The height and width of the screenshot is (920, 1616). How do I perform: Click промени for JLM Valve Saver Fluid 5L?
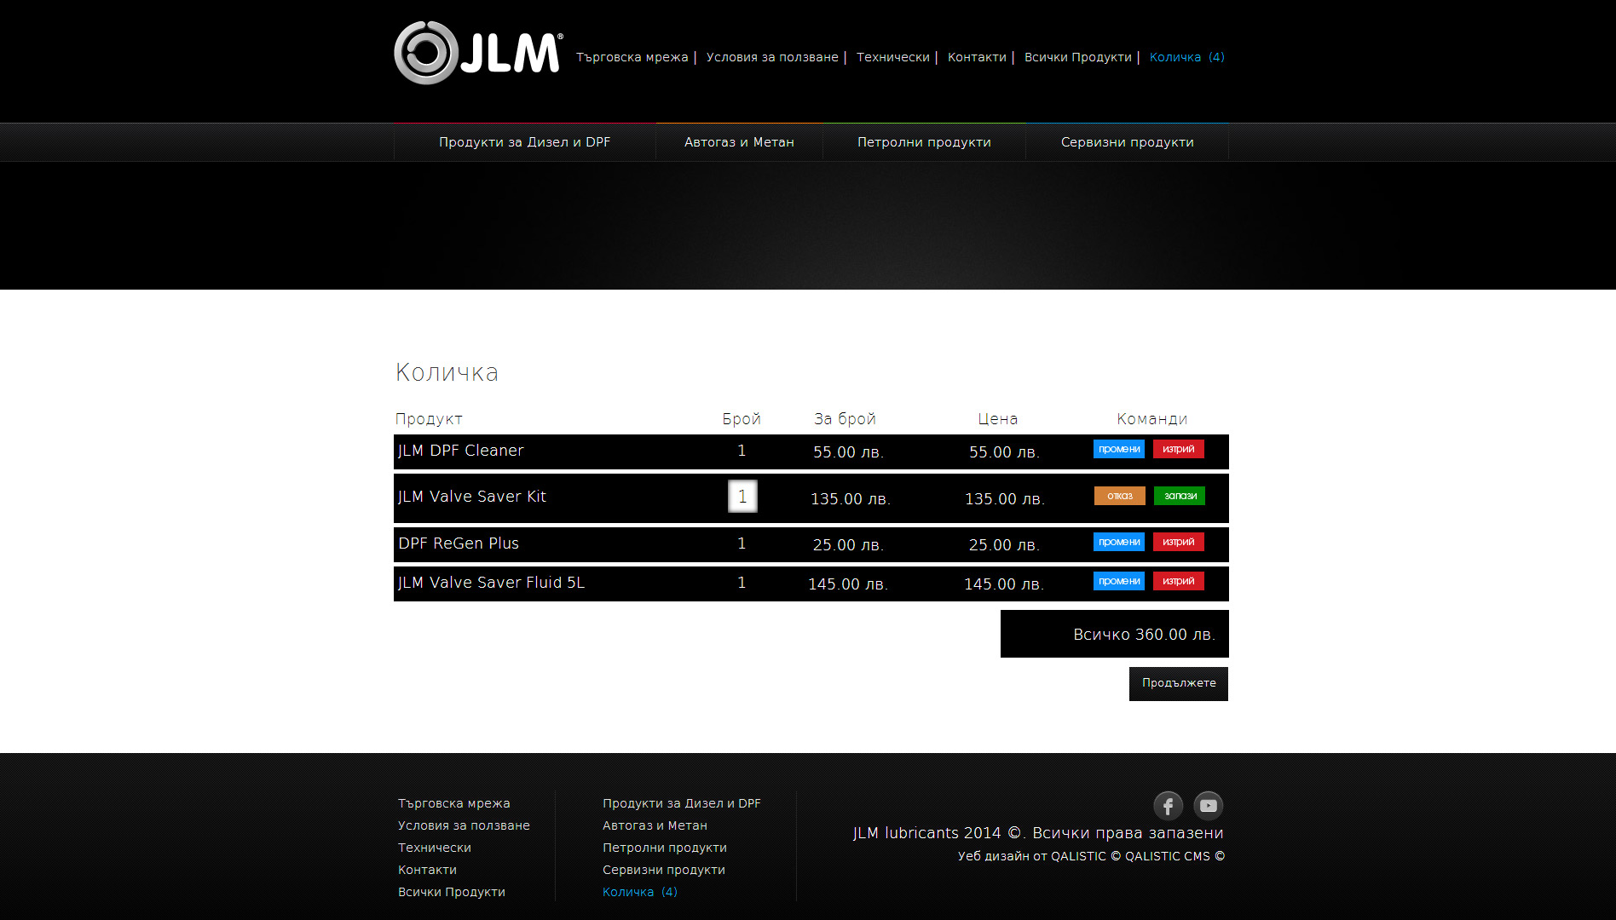click(1119, 581)
